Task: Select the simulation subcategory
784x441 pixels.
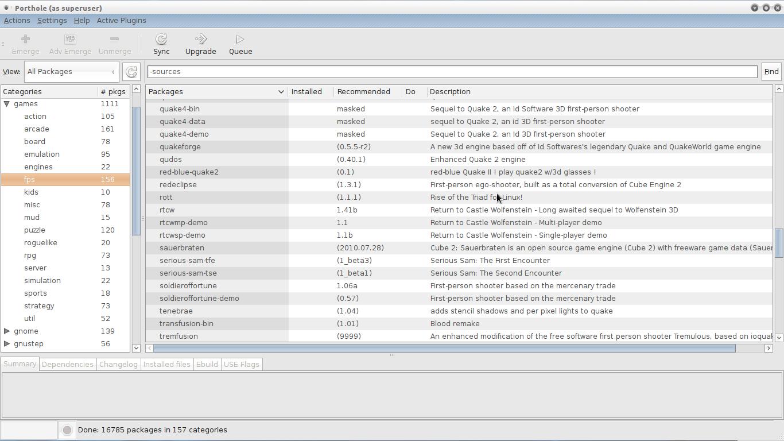Action: (65, 281)
